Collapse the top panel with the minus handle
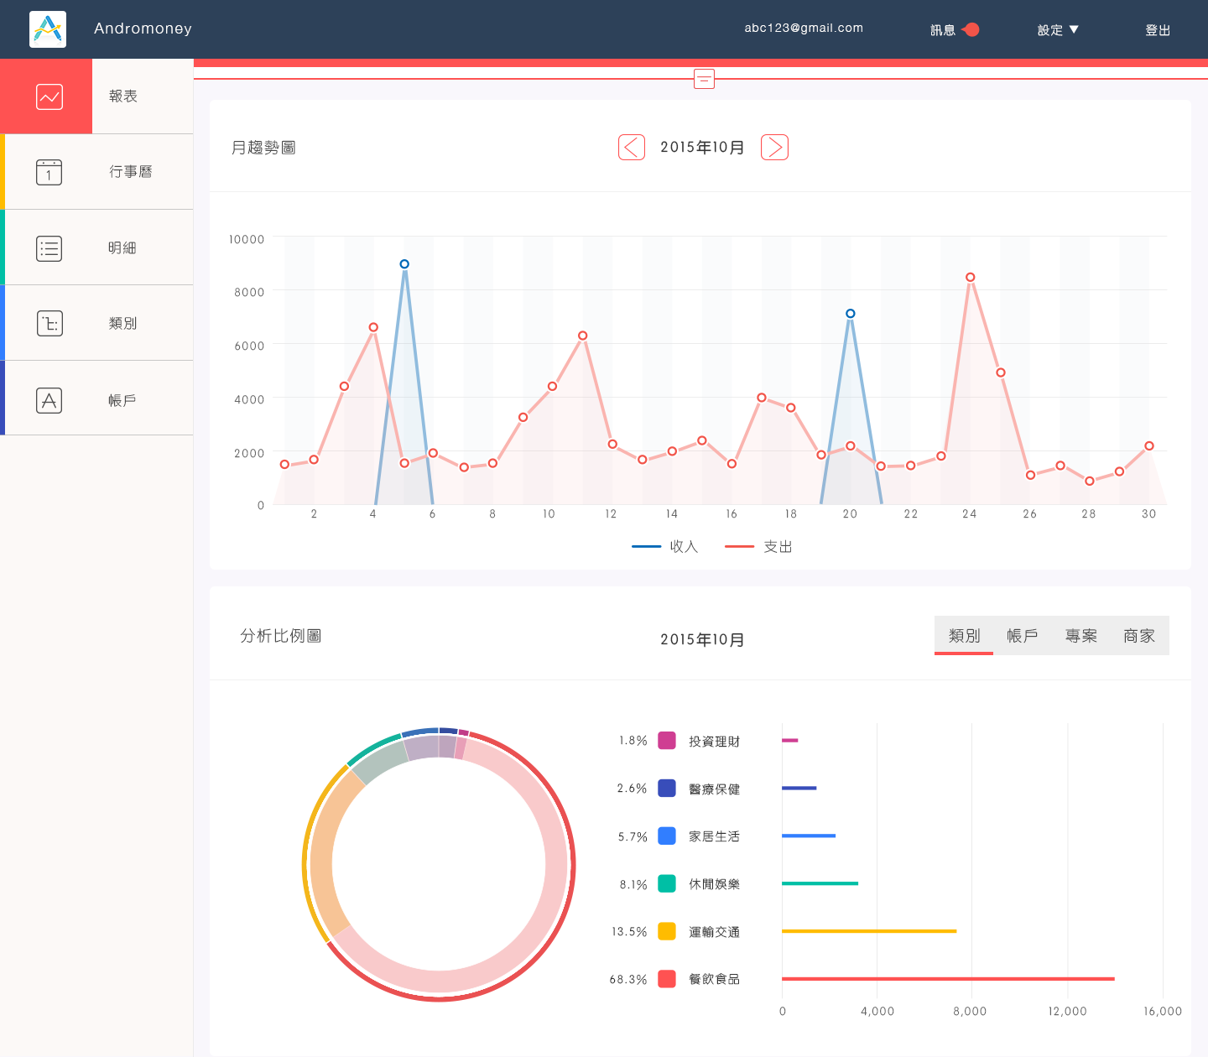Image resolution: width=1208 pixels, height=1057 pixels. 705,79
